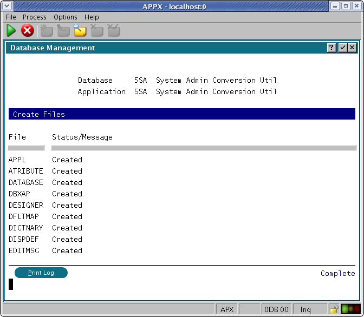364x317 pixels.
Task: Click the grayed Add mode folder icon
Action: [x=47, y=31]
